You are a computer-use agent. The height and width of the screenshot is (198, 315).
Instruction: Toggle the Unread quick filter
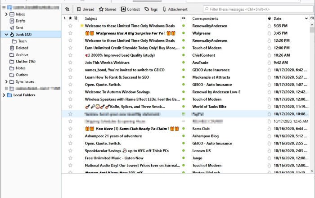point(85,9)
